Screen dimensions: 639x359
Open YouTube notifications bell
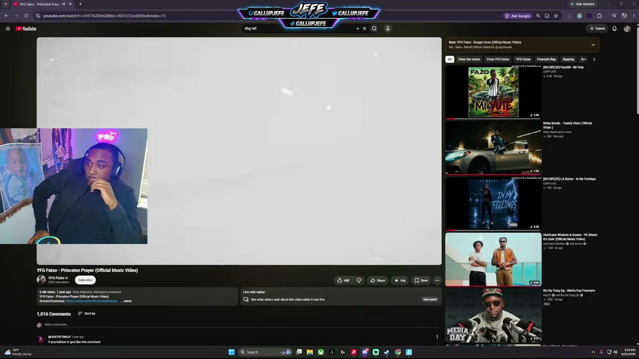[615, 28]
